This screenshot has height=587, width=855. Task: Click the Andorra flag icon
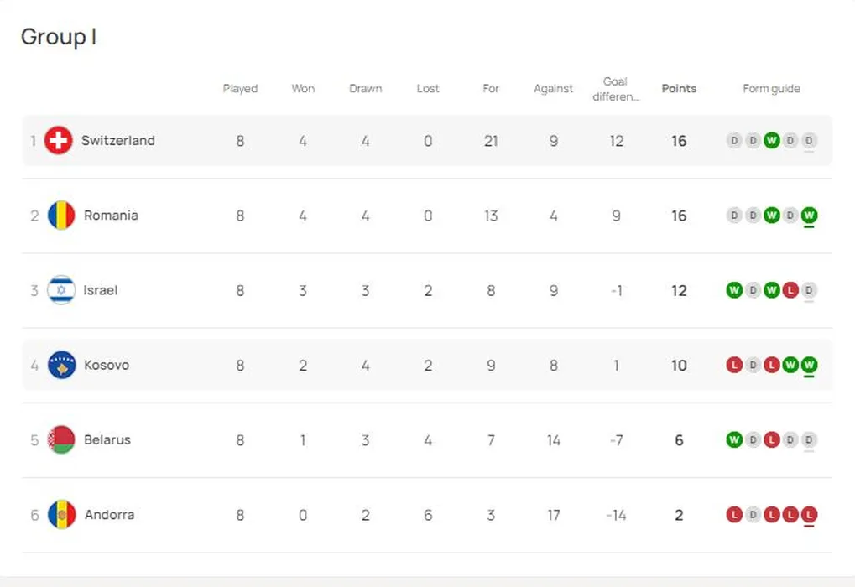pyautogui.click(x=61, y=515)
